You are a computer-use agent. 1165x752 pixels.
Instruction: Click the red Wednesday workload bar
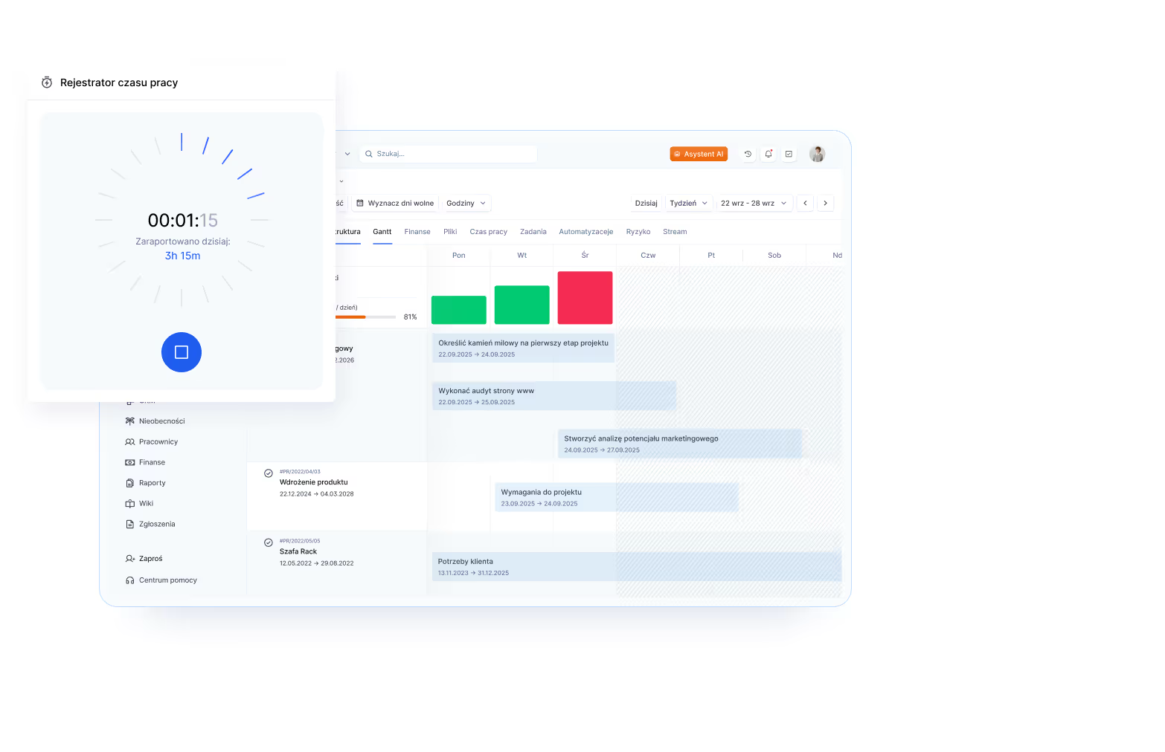point(585,298)
